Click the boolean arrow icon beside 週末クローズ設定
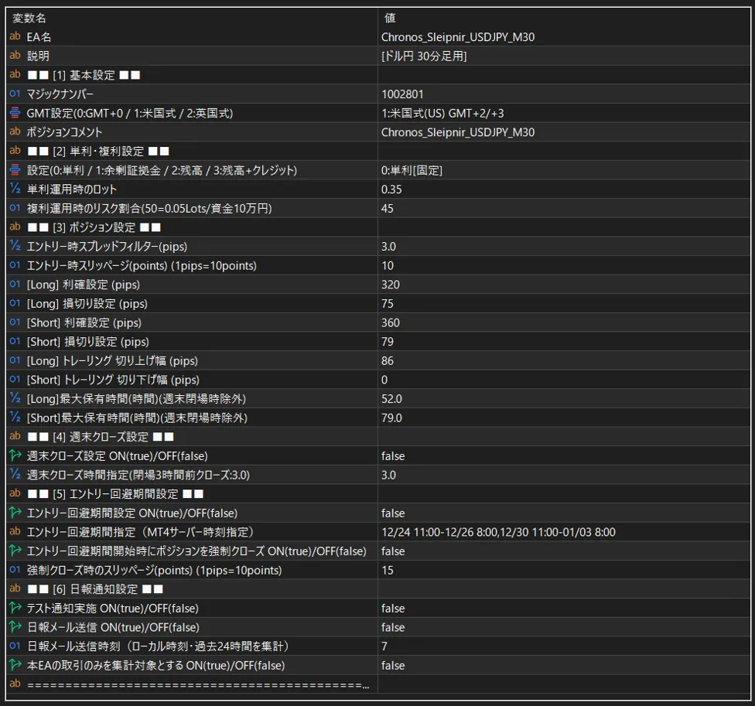755x706 pixels. click(x=15, y=455)
